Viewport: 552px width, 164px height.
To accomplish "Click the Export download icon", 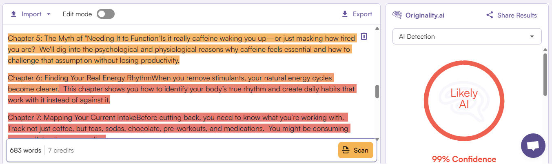I will (345, 14).
